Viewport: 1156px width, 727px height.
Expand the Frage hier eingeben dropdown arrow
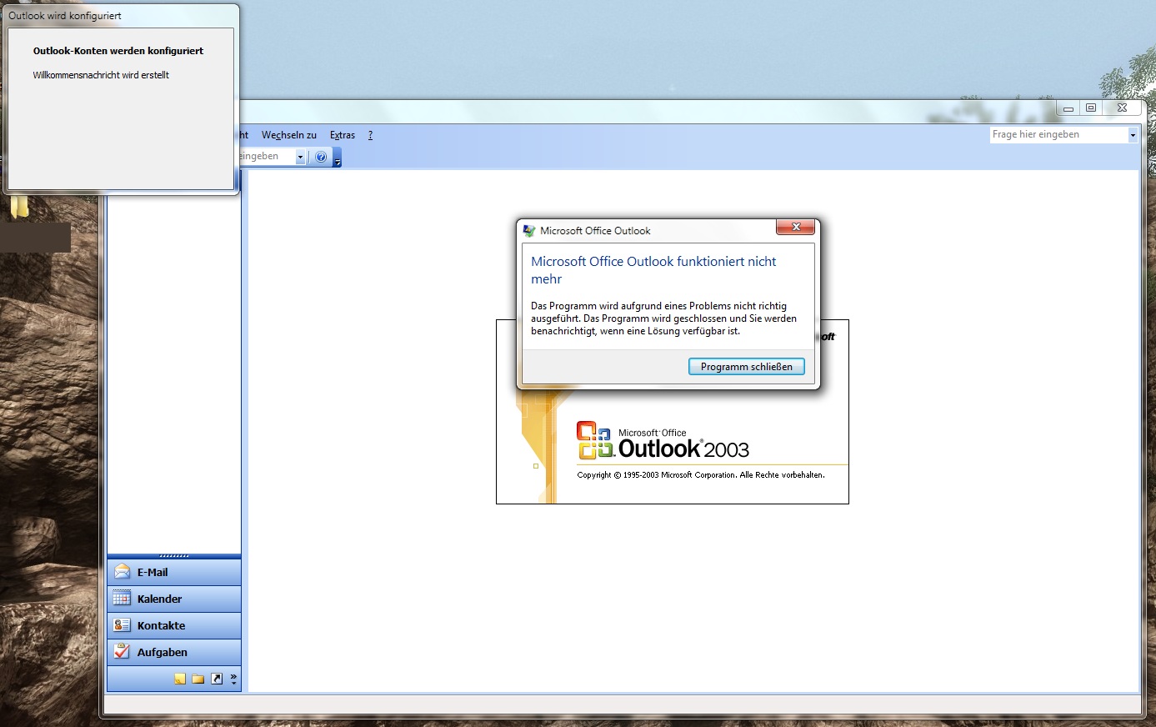(1133, 134)
